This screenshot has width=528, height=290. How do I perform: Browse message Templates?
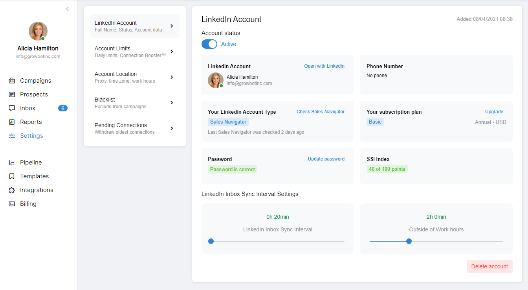(34, 176)
